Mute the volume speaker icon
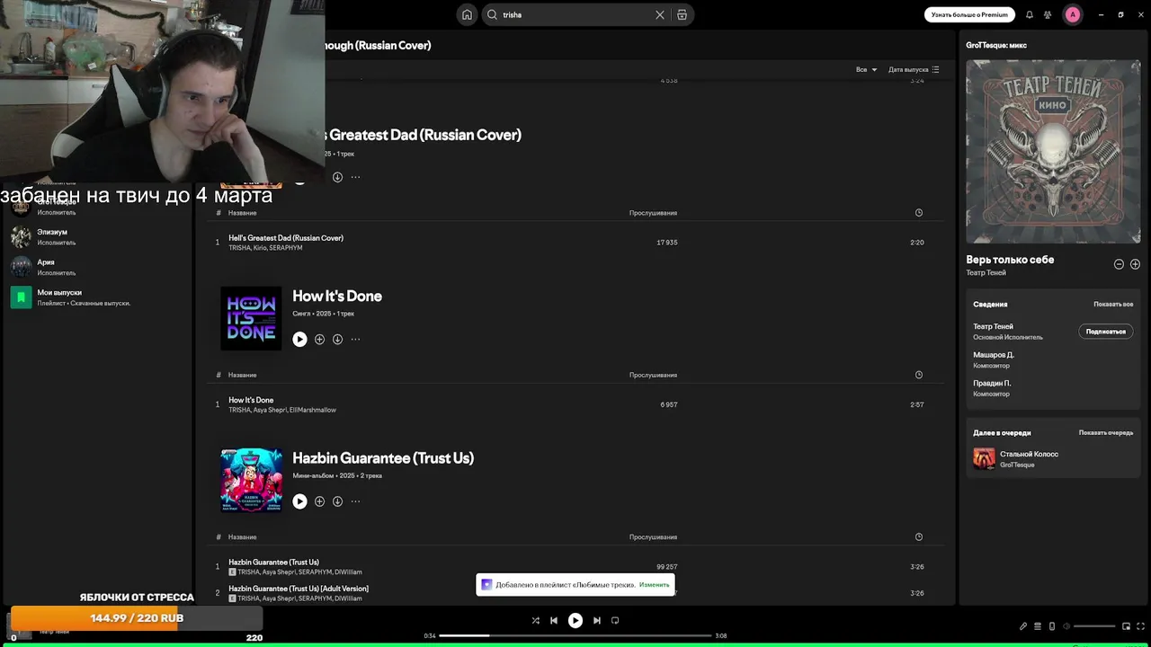 click(x=1066, y=626)
